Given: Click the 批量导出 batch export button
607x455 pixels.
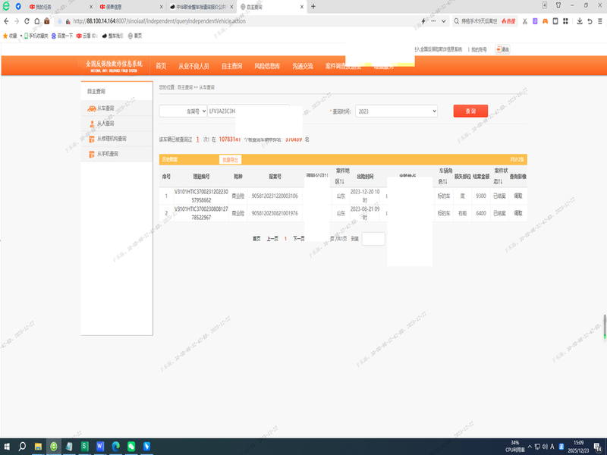Looking at the screenshot, I should point(229,159).
